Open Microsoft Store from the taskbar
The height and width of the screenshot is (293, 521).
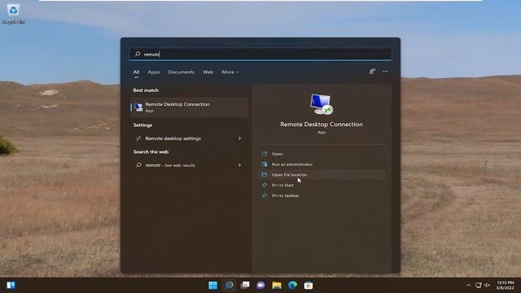[x=309, y=286]
